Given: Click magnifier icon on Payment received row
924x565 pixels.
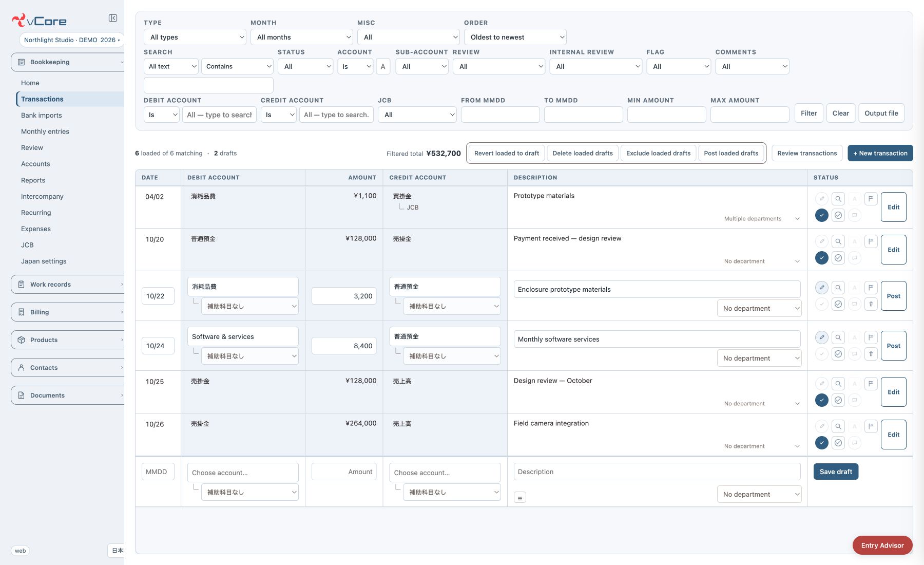Looking at the screenshot, I should pyautogui.click(x=838, y=241).
